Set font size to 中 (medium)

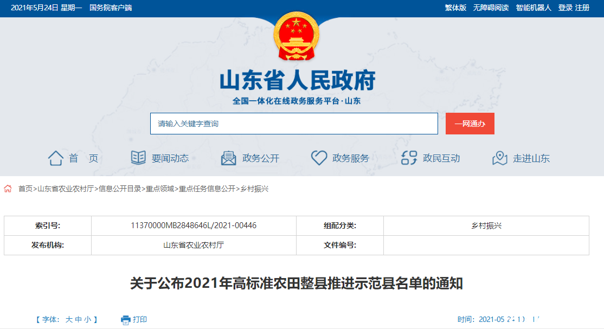coord(78,319)
